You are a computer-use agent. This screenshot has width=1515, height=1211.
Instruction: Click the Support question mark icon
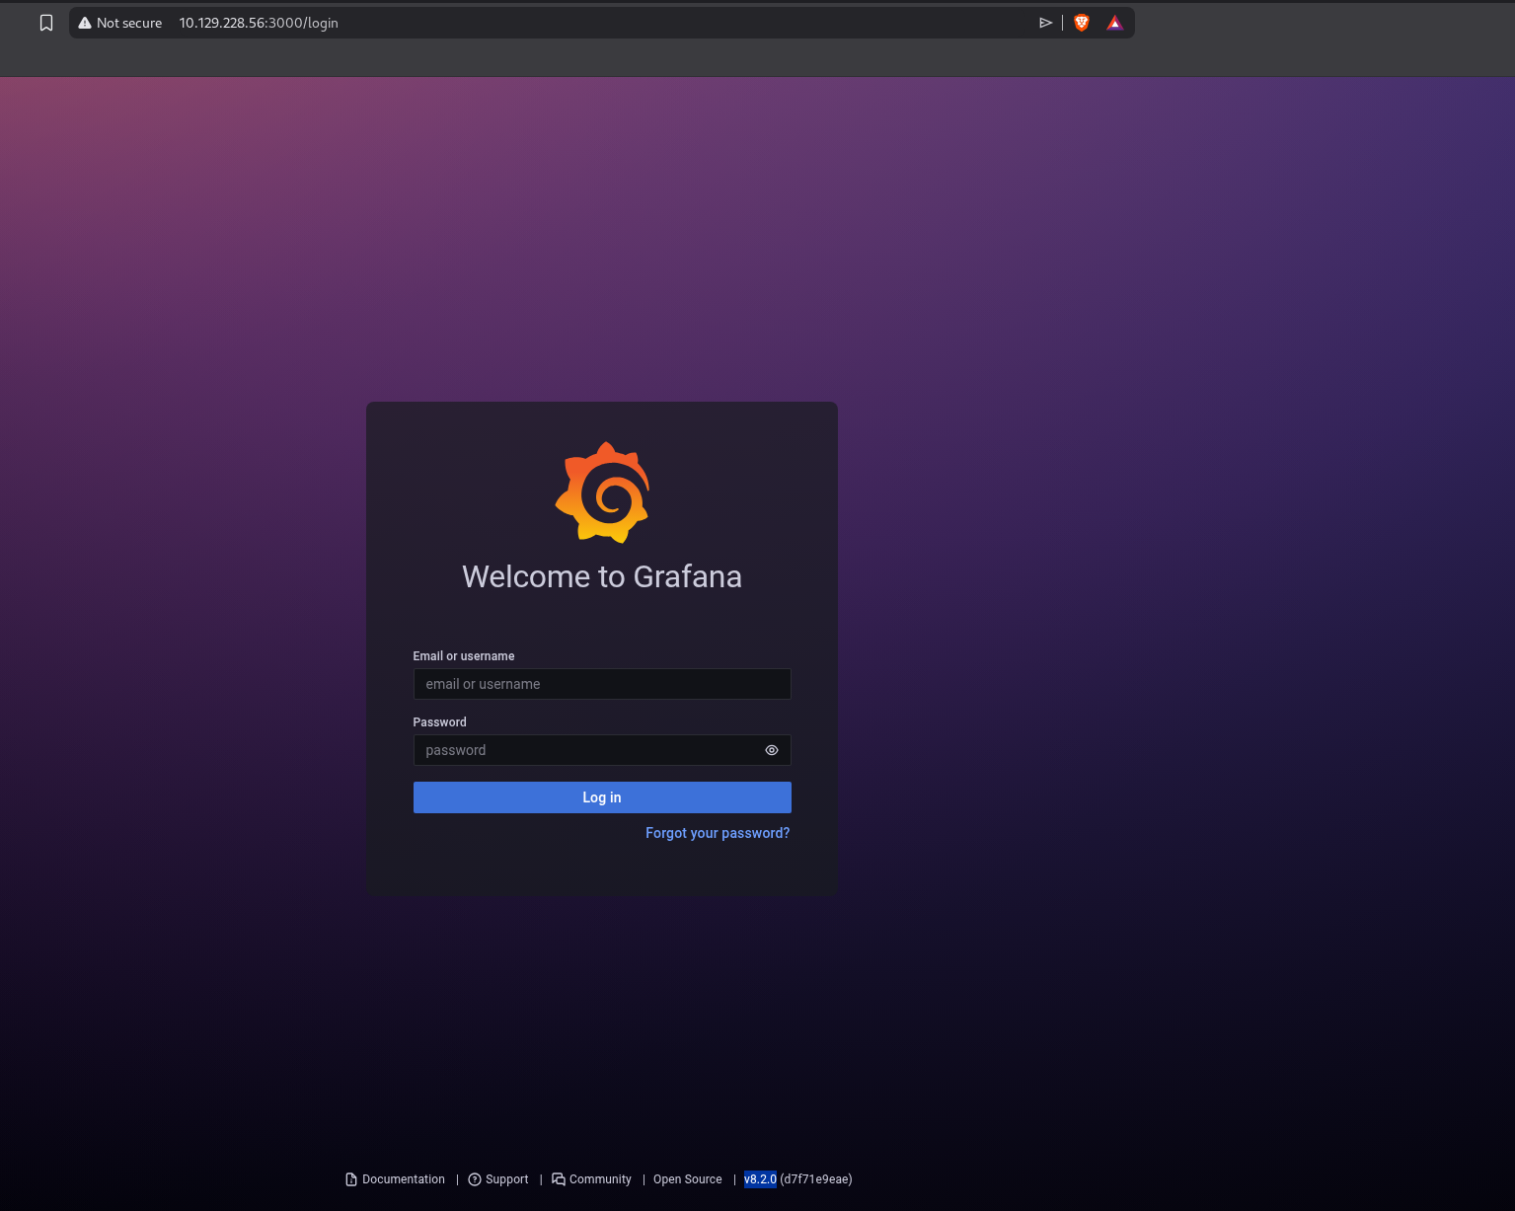475,1179
